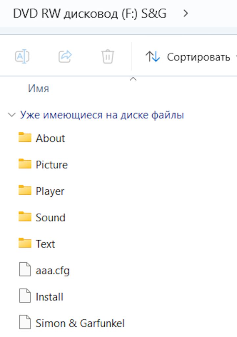Screen dimensions: 237x337
Task: Sort by the Имя column header
Action: point(39,88)
